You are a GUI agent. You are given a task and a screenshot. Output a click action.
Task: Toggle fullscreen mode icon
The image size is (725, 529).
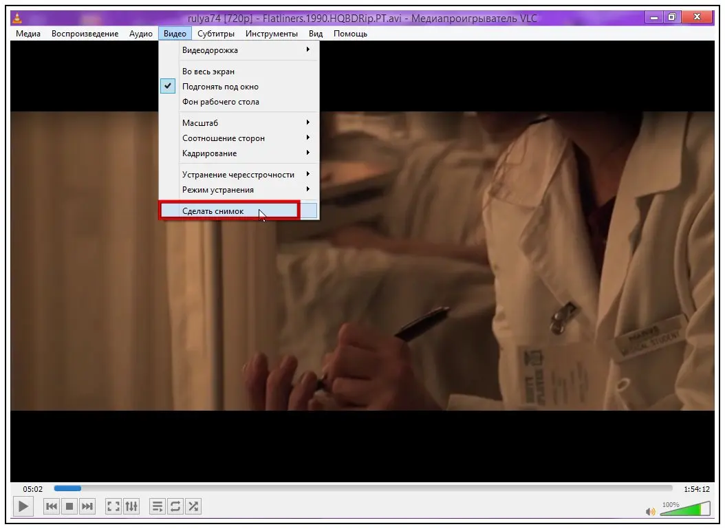coord(113,507)
